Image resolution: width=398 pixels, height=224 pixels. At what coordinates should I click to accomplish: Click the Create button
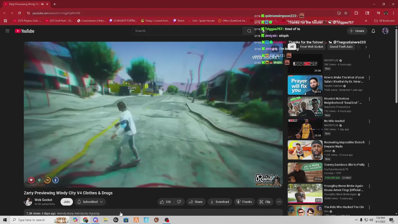(x=357, y=31)
